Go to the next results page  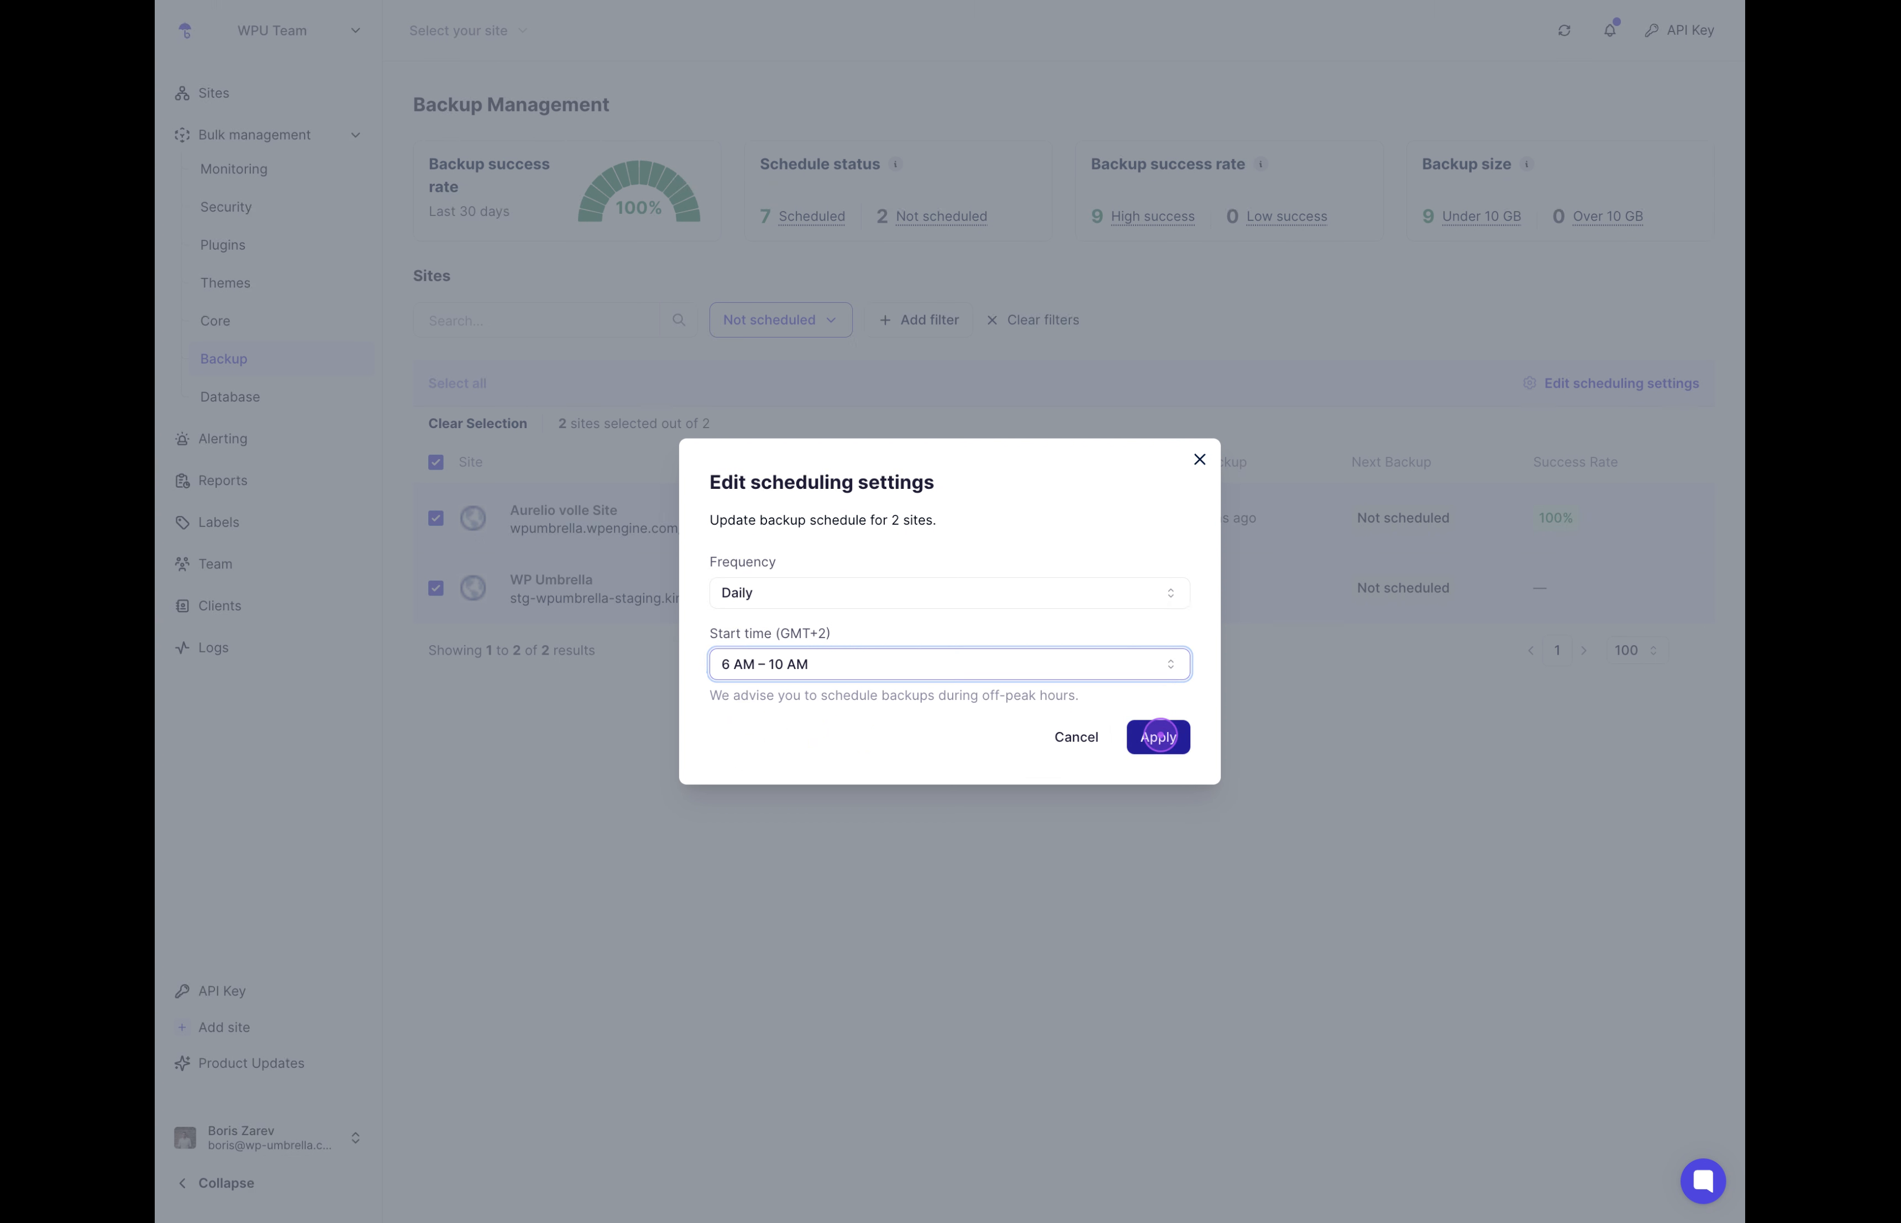point(1583,650)
